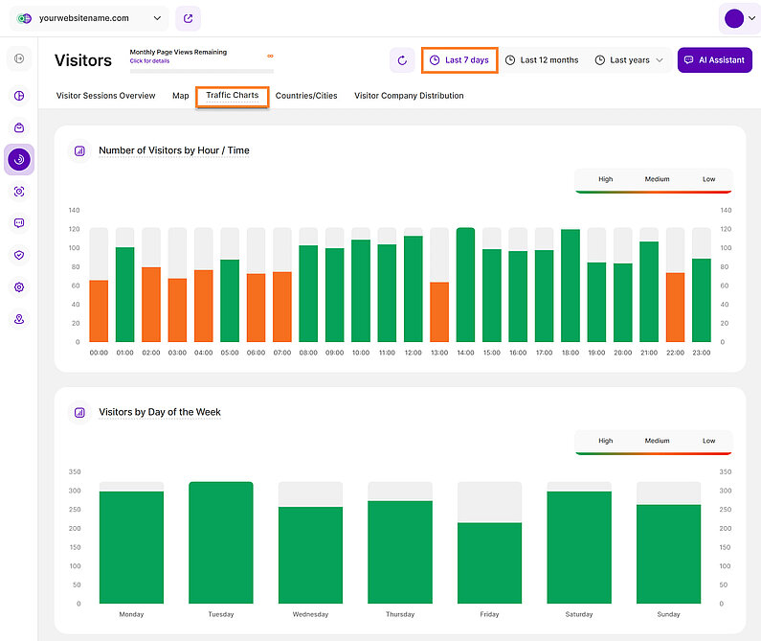Open the pie chart dashboard icon in sidebar
The height and width of the screenshot is (641, 761).
pos(19,96)
